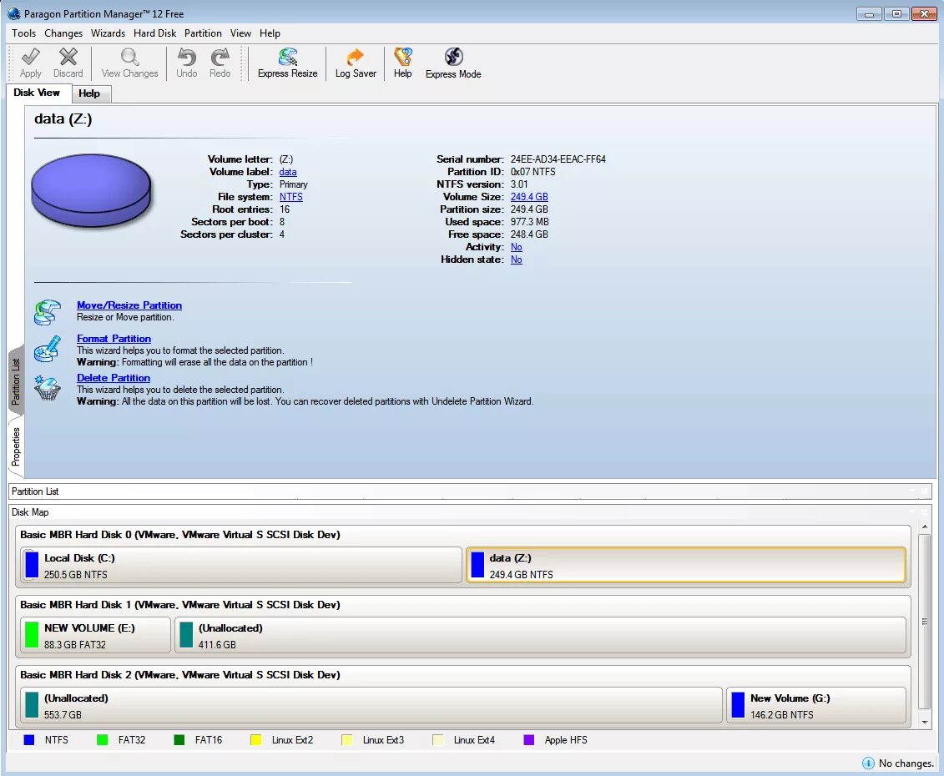
Task: Select Unallocated 553.7 GB block
Action: (x=371, y=706)
